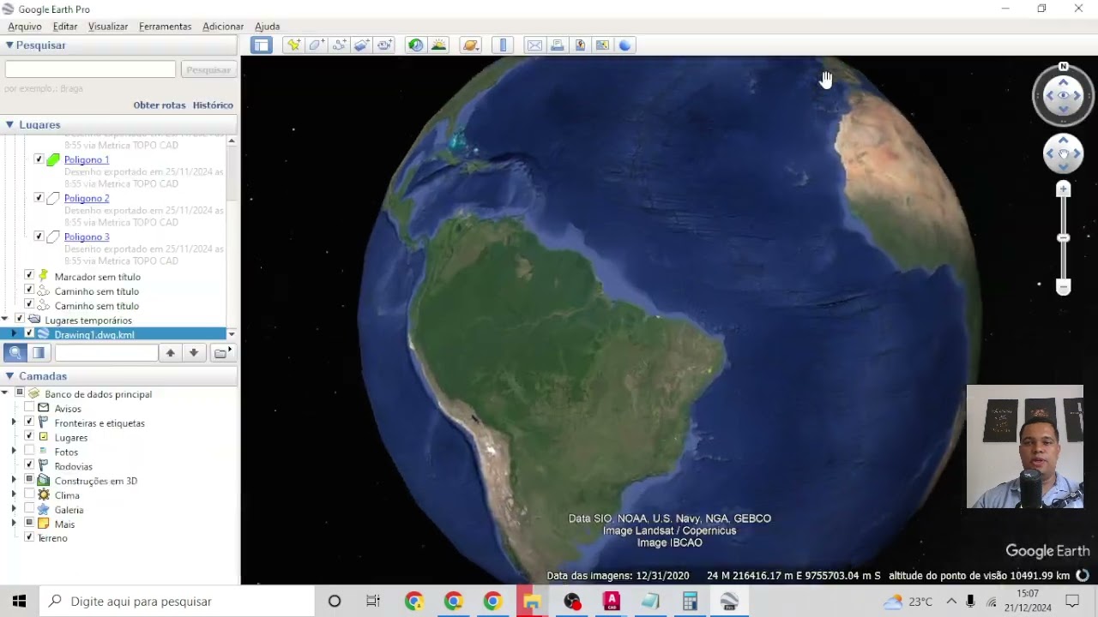This screenshot has width=1098, height=617.
Task: Click the zoom in plus button
Action: tap(1064, 189)
